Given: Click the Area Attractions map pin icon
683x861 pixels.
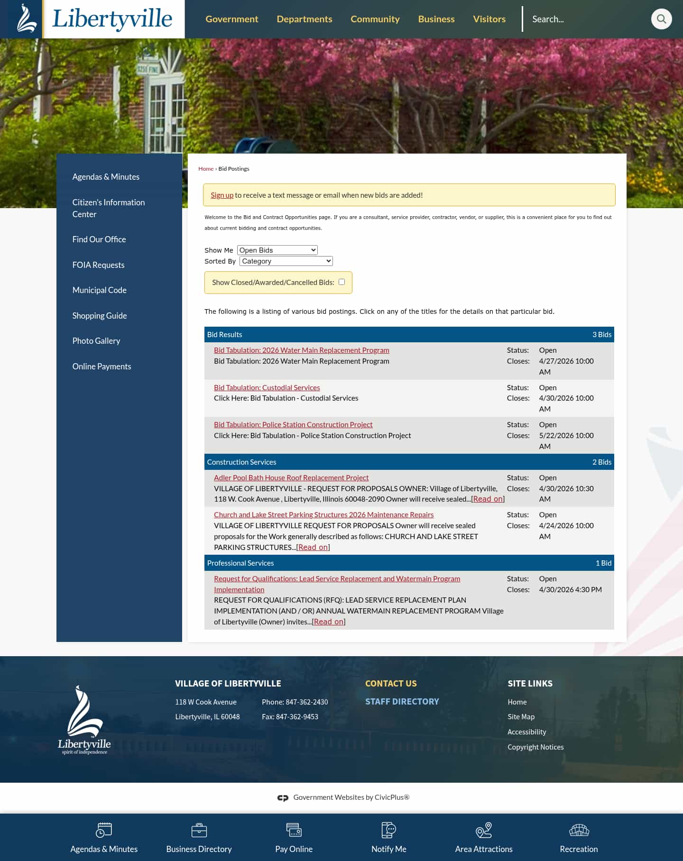Looking at the screenshot, I should (x=484, y=830).
